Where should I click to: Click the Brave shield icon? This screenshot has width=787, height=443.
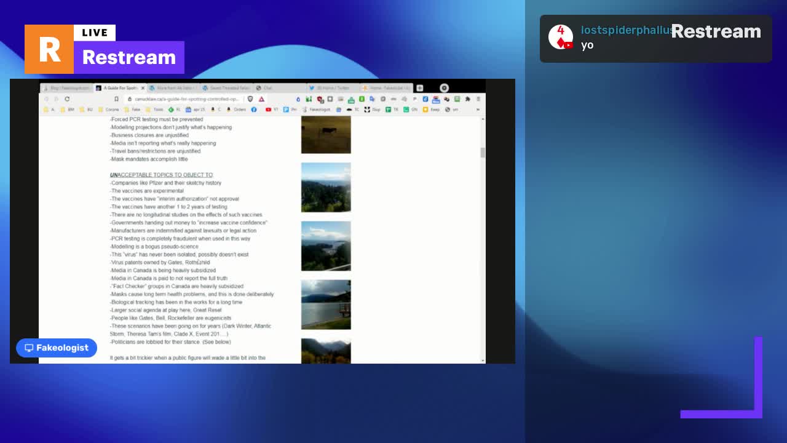250,99
